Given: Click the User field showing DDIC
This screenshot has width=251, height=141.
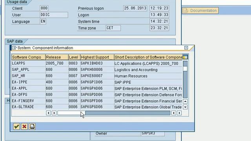Looking at the screenshot, I should [x=54, y=15].
